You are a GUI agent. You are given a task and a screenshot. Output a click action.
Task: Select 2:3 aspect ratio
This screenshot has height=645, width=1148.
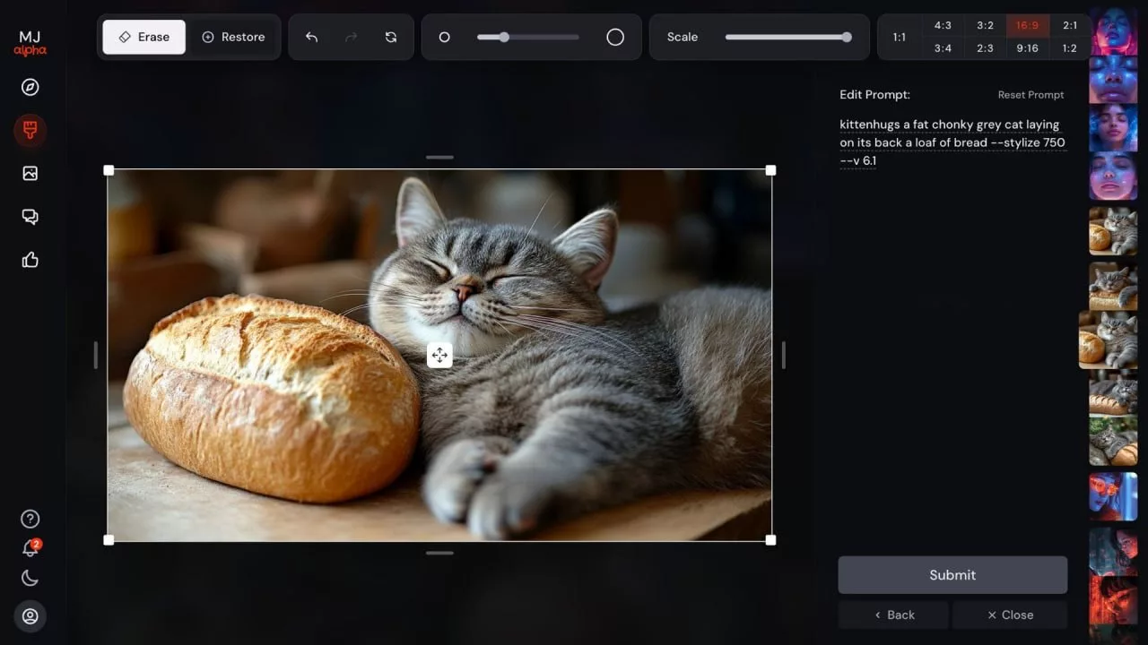(985, 48)
